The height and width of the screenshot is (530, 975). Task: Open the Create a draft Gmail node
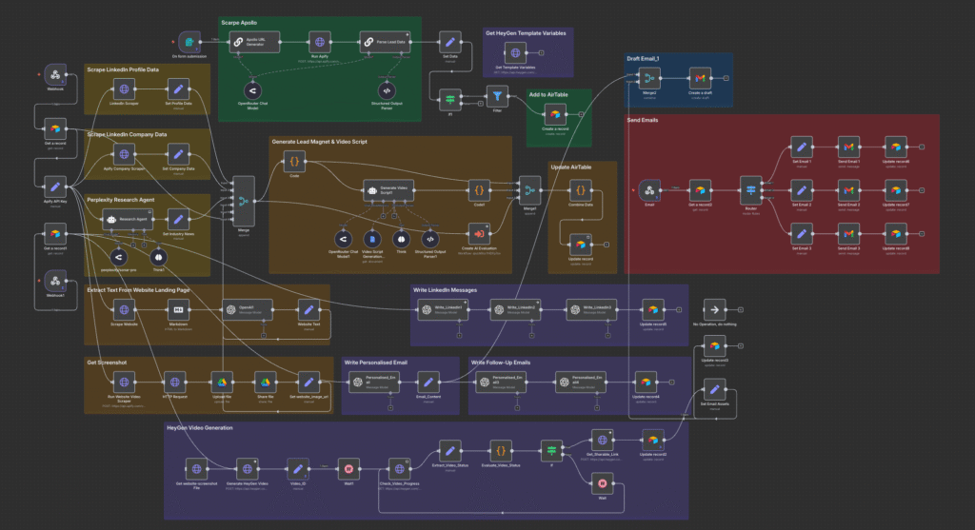point(700,77)
